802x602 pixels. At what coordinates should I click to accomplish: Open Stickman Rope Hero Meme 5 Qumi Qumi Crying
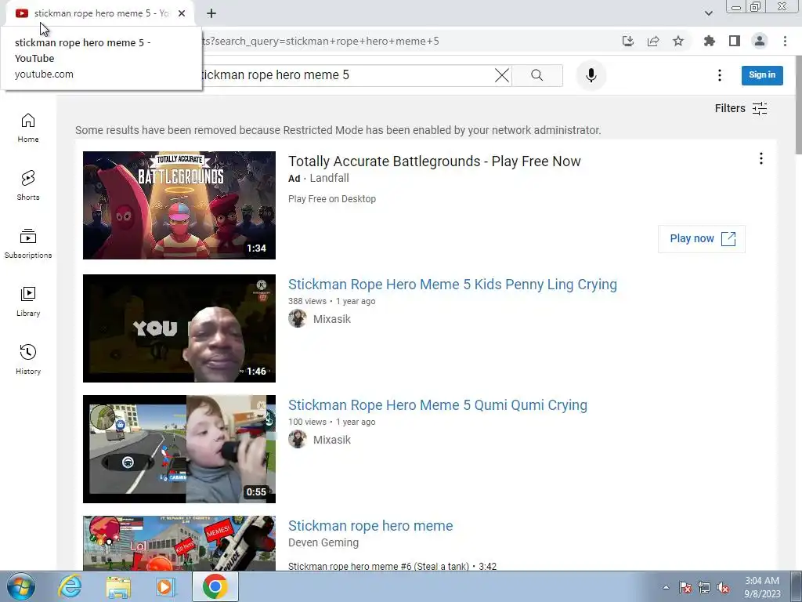click(438, 405)
